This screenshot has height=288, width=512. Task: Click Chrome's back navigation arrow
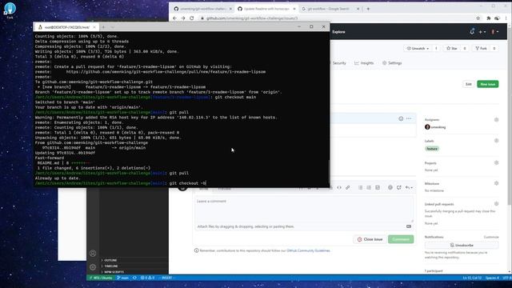pyautogui.click(x=174, y=18)
